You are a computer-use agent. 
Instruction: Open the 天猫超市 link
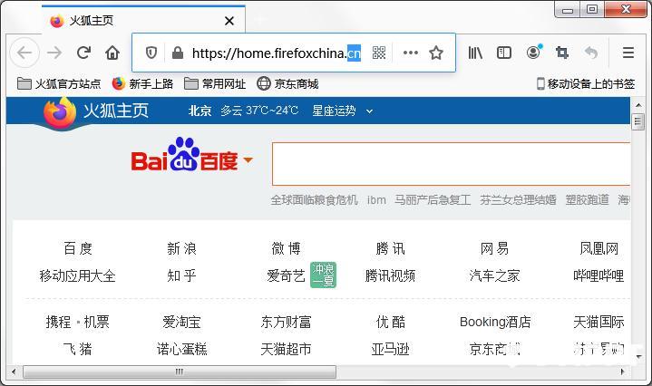[x=286, y=349]
